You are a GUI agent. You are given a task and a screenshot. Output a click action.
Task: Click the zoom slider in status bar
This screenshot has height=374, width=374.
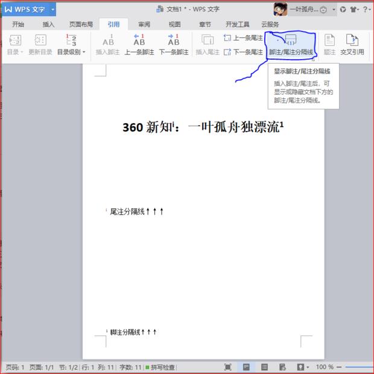click(x=360, y=367)
